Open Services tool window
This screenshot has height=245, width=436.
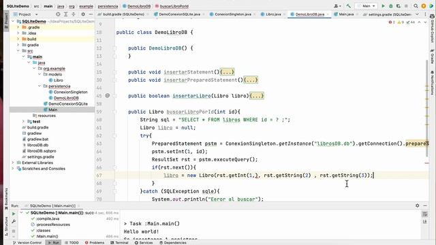[144, 242]
